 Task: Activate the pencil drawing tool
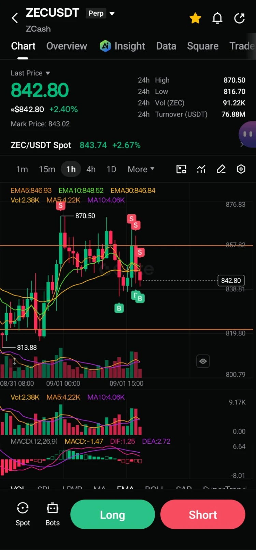coord(221,169)
